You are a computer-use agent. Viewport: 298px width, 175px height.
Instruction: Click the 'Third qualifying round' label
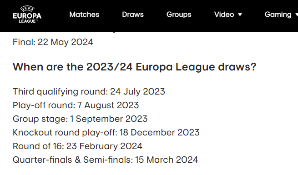59,92
